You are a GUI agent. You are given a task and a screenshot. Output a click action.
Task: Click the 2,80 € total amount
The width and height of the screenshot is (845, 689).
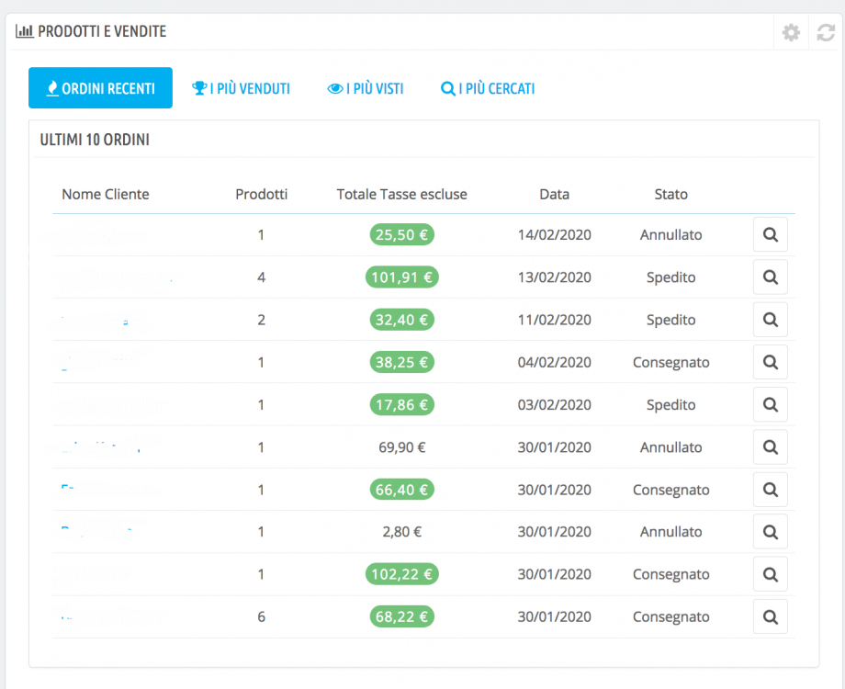coord(402,532)
